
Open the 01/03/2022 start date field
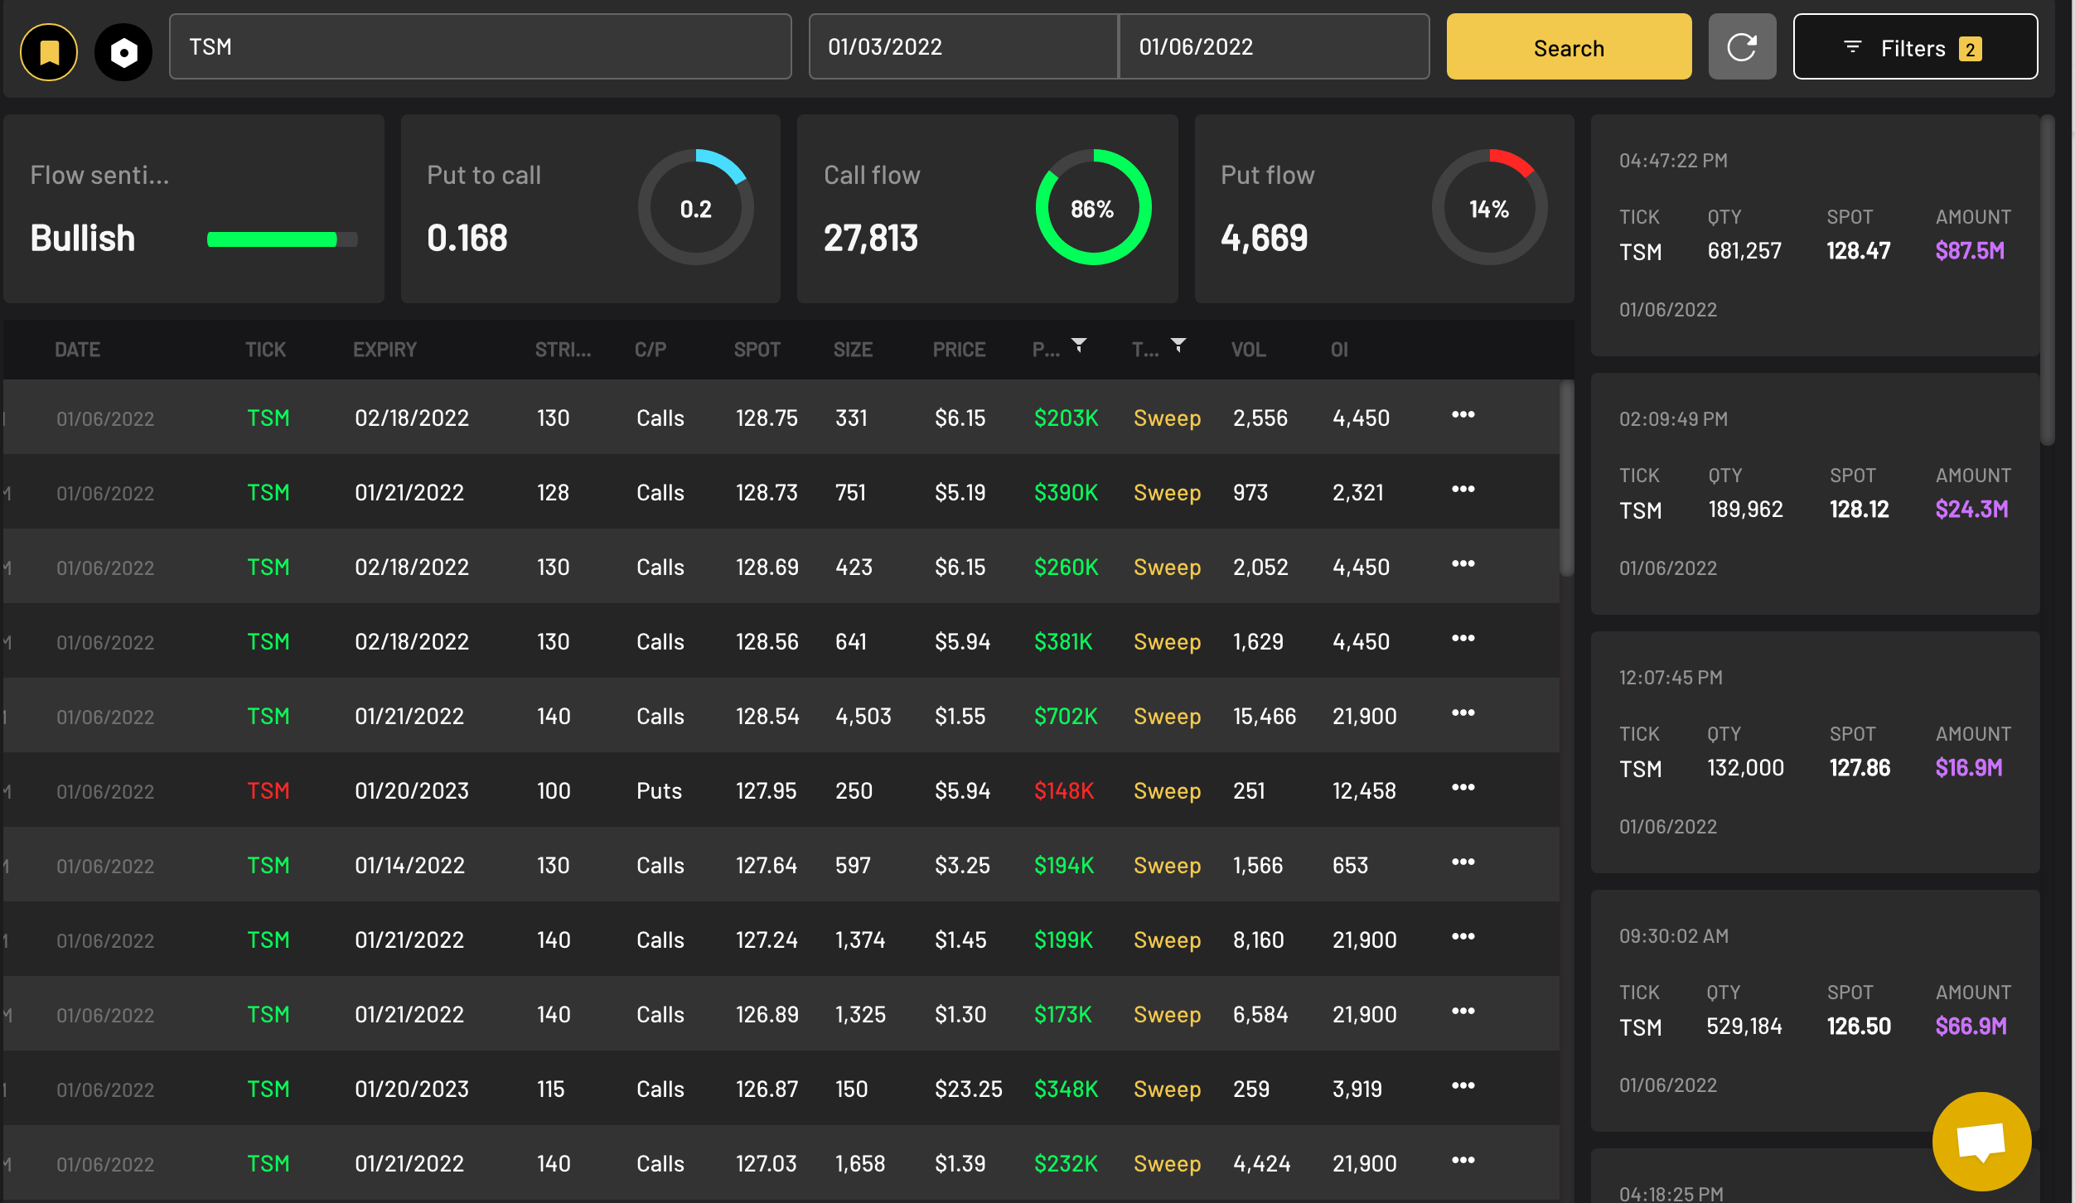(964, 47)
